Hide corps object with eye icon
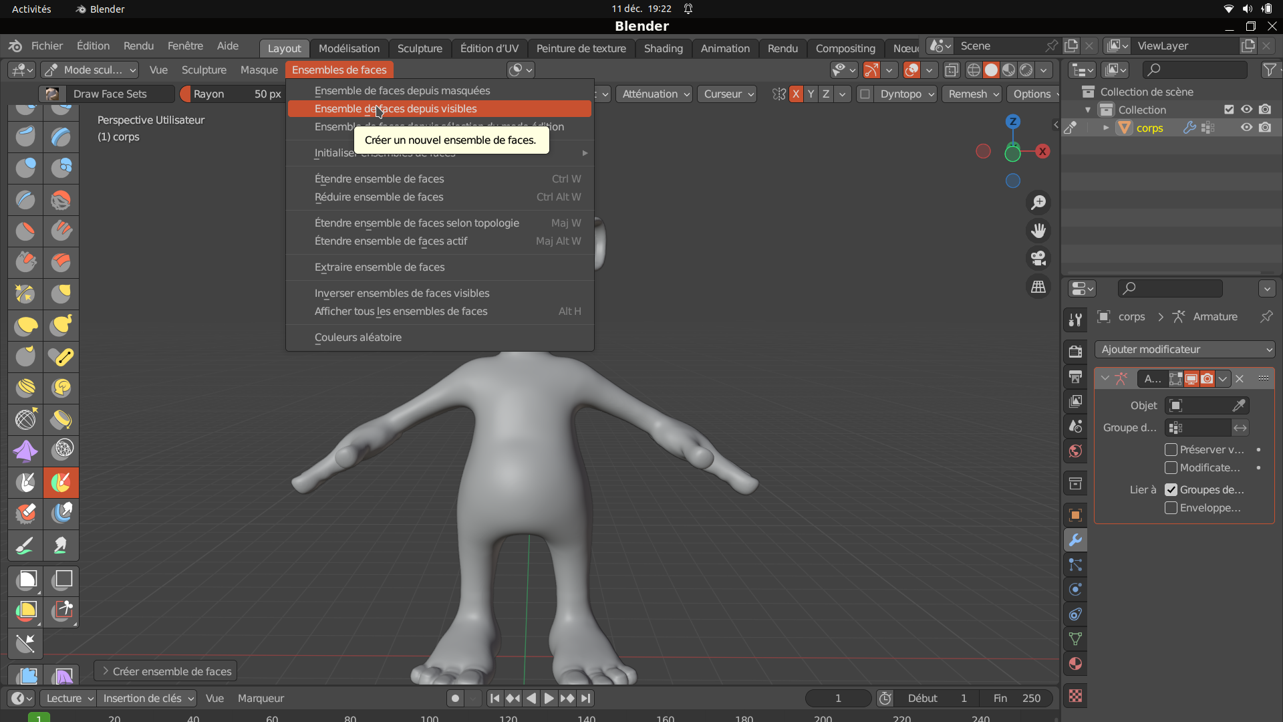 pyautogui.click(x=1246, y=128)
